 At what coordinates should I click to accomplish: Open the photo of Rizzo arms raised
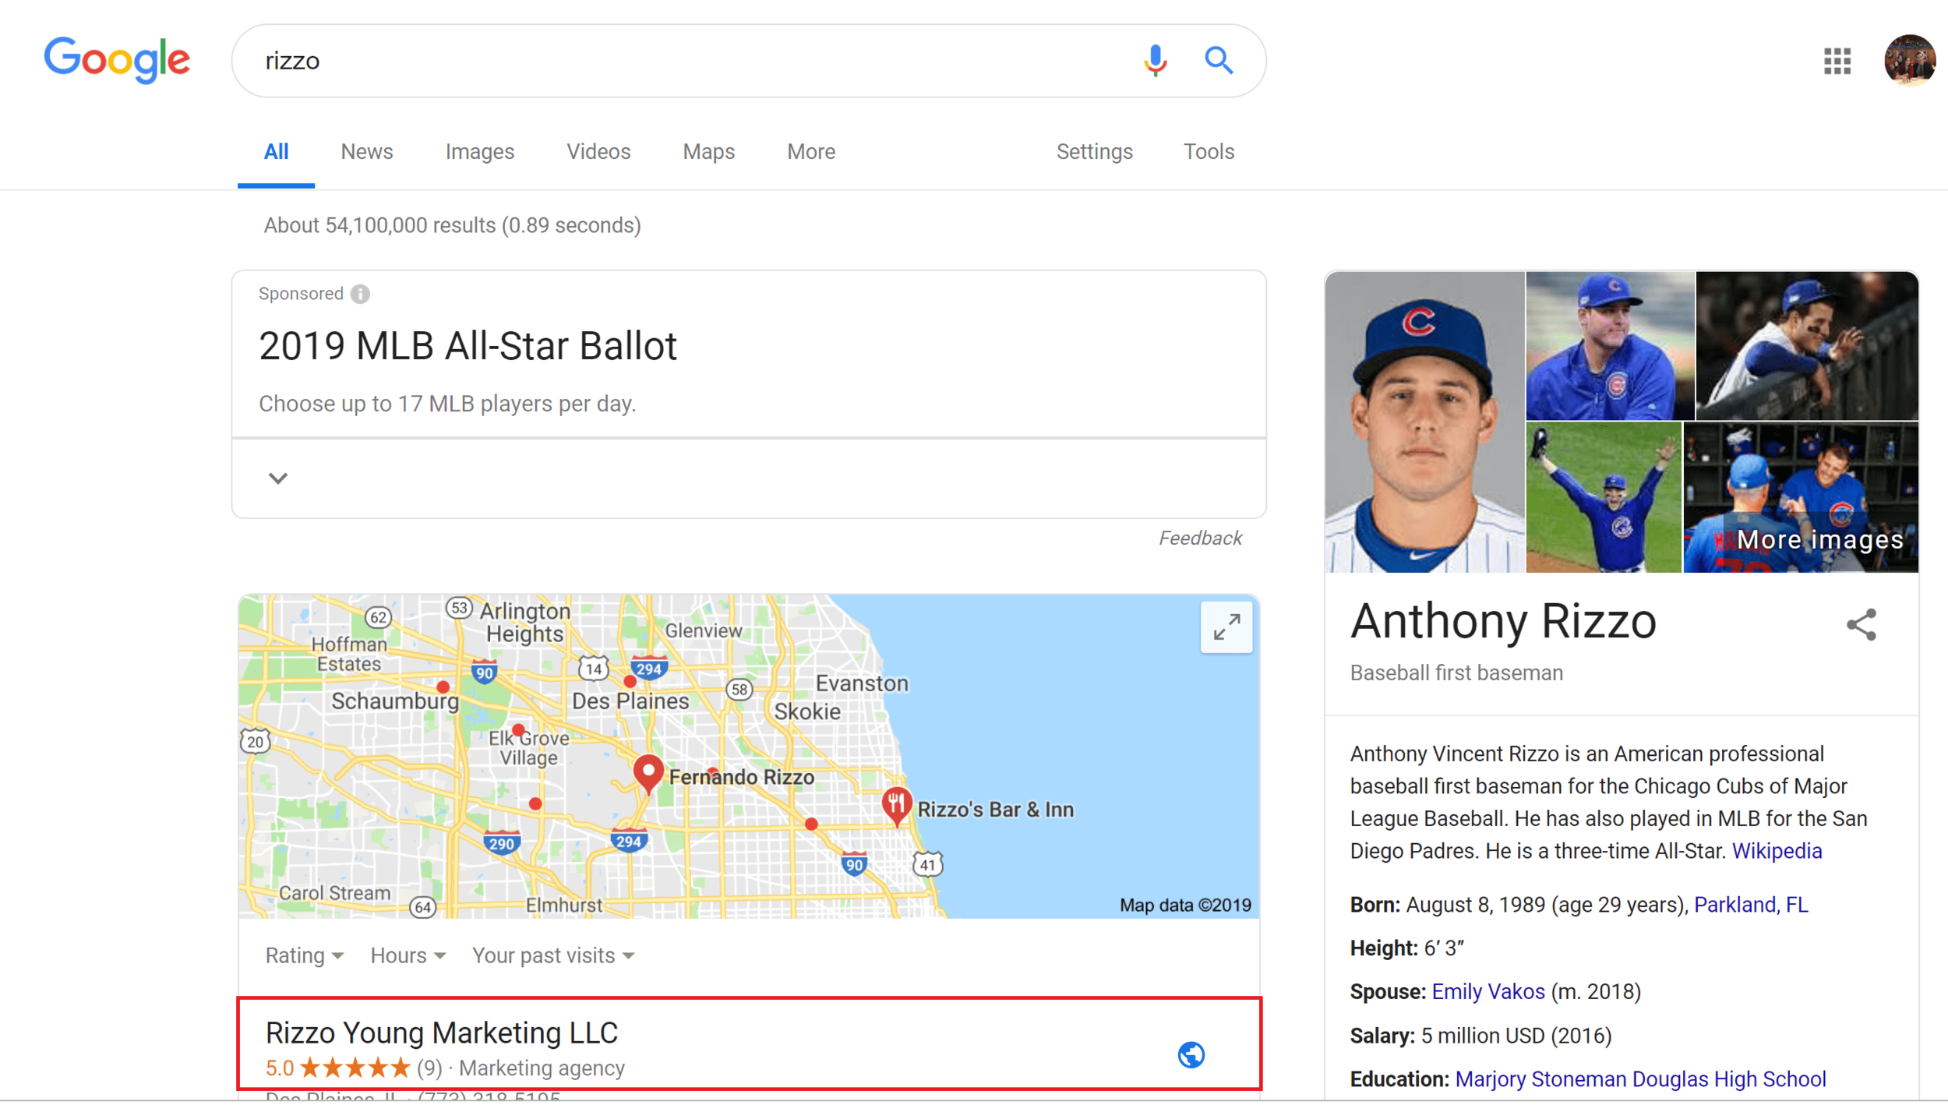(x=1603, y=497)
